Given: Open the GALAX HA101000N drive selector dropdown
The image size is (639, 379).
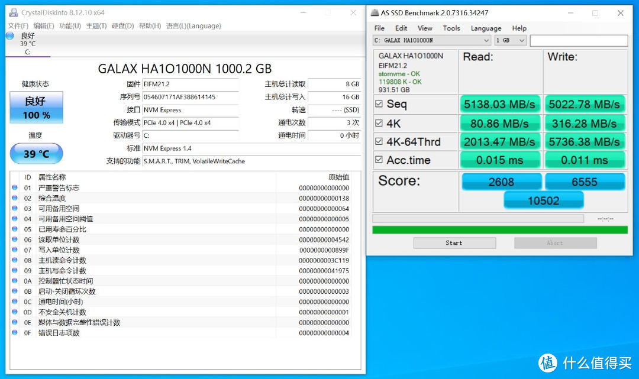Looking at the screenshot, I should [x=486, y=40].
